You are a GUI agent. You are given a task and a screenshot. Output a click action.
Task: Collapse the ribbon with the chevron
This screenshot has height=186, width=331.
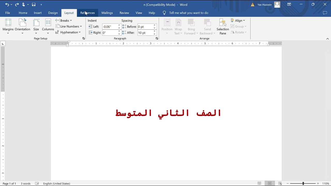coord(327,39)
